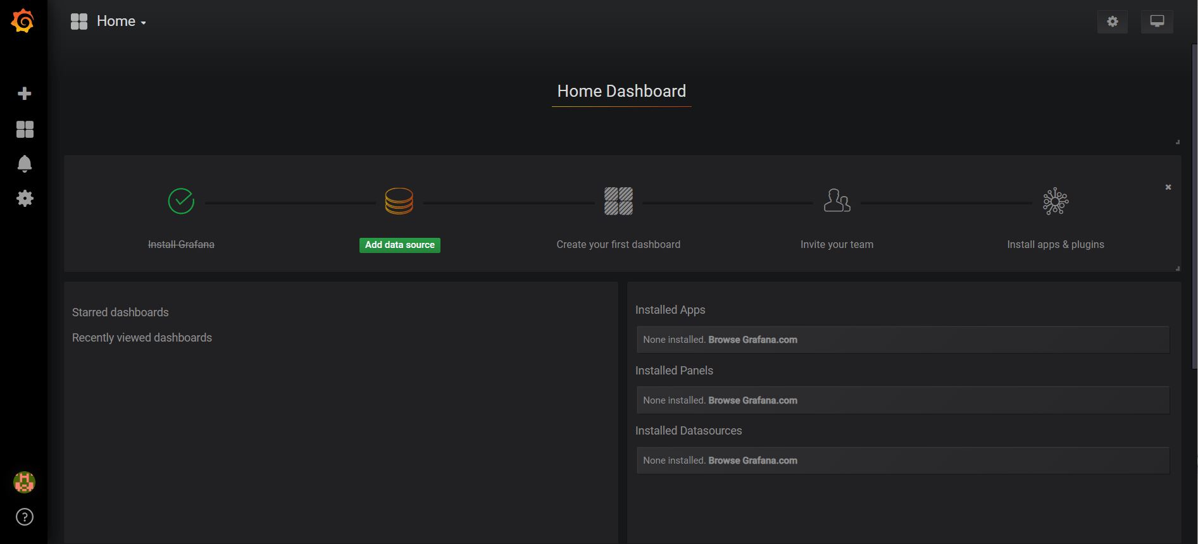Click the apps and plugins step icon
Screen dimensions: 1198x544
coord(1056,201)
